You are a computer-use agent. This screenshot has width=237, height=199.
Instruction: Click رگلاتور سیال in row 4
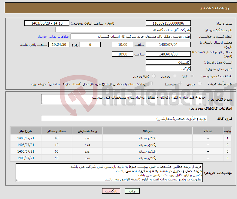coord(148,158)
